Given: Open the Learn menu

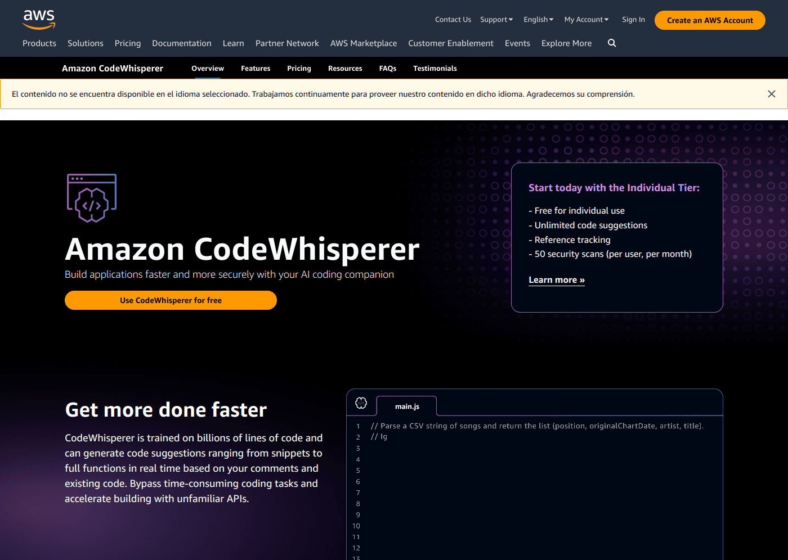Looking at the screenshot, I should [x=234, y=43].
